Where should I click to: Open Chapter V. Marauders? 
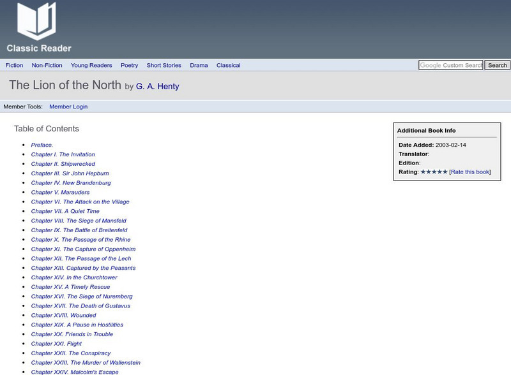[x=60, y=192]
